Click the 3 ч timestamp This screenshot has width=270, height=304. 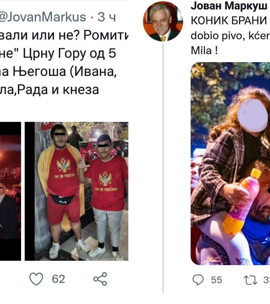tap(107, 17)
